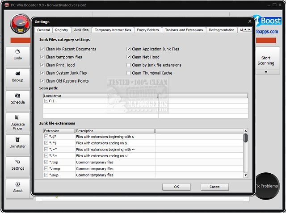Toggle Clean My Recent Documents checkbox

(42, 49)
